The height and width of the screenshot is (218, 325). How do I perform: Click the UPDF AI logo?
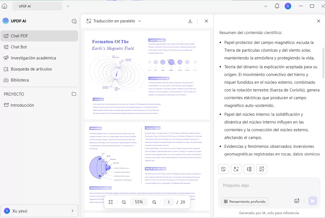pos(6,21)
